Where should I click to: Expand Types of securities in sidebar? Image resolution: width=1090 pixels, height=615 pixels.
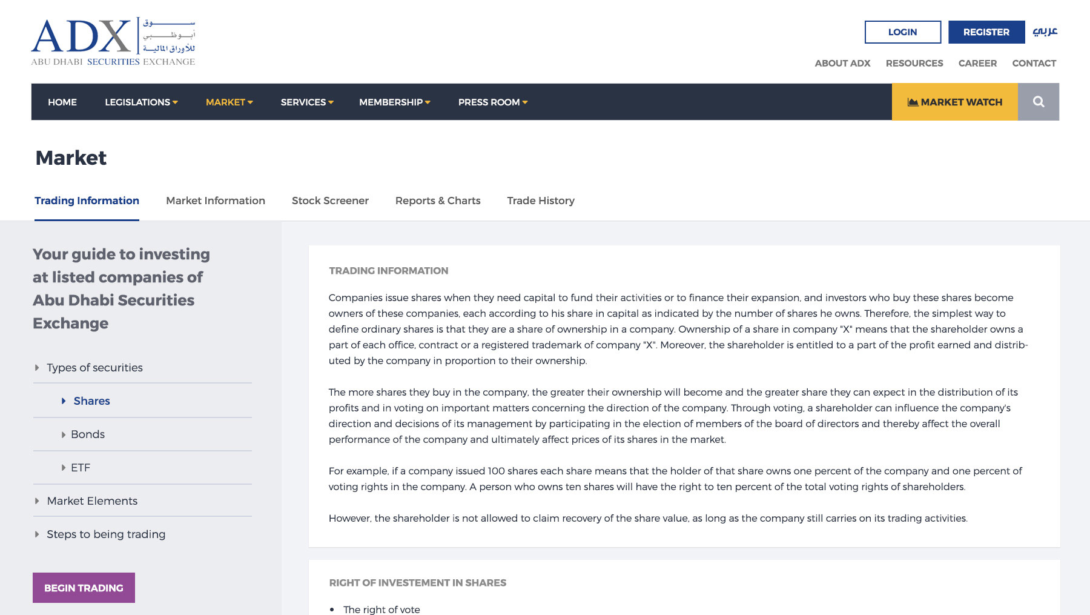point(94,368)
